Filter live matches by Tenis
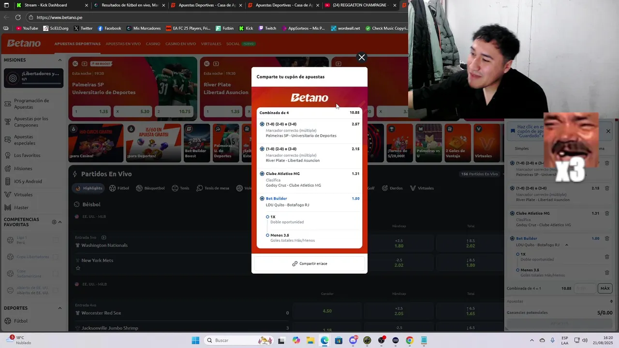This screenshot has width=619, height=348. (180, 188)
